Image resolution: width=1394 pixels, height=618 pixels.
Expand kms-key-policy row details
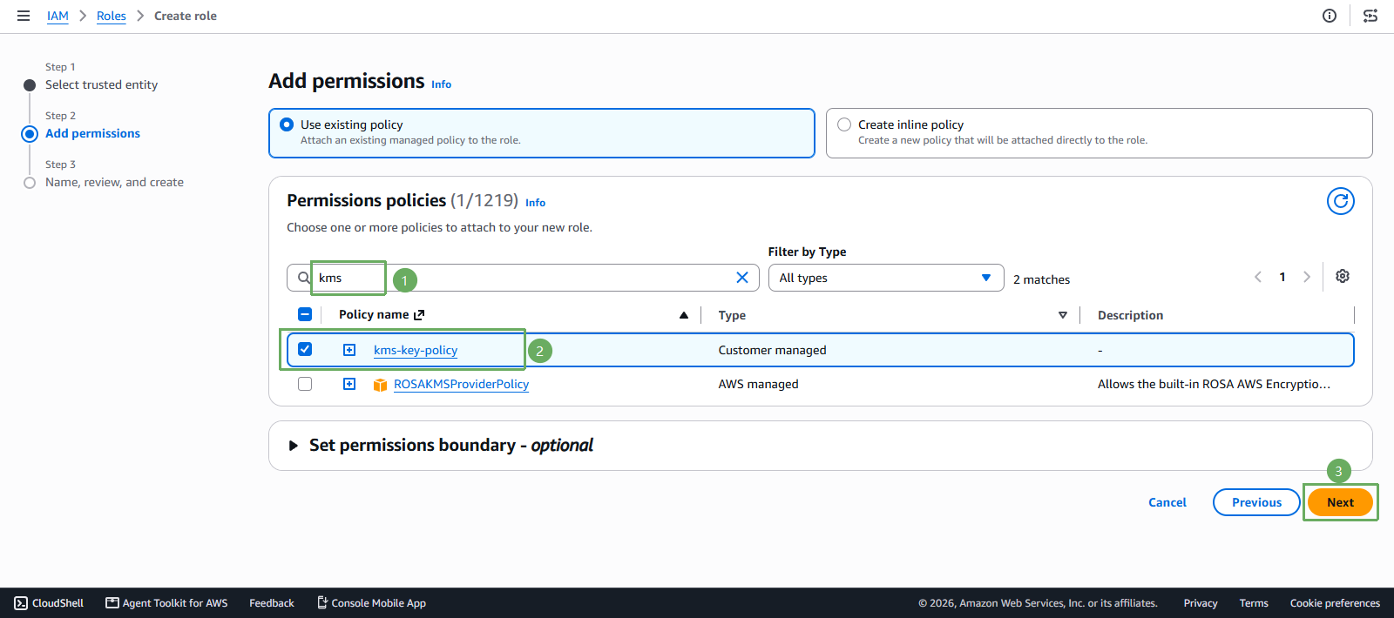click(349, 350)
